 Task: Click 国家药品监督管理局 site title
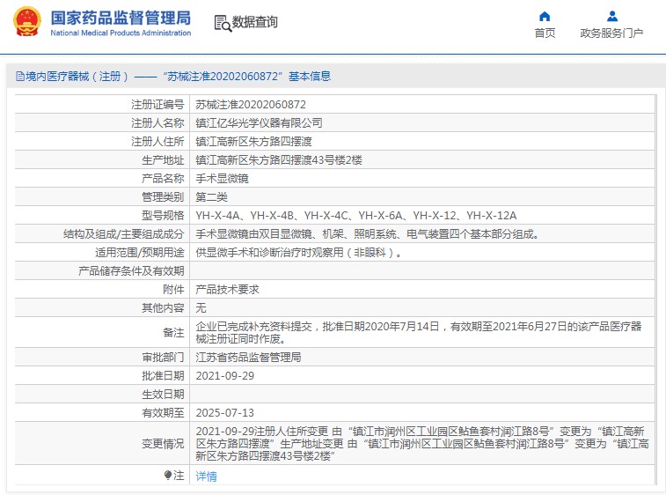pyautogui.click(x=121, y=18)
